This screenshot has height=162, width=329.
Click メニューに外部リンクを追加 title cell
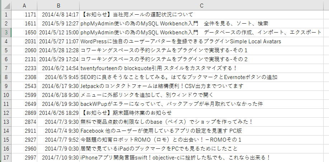(x=201, y=95)
